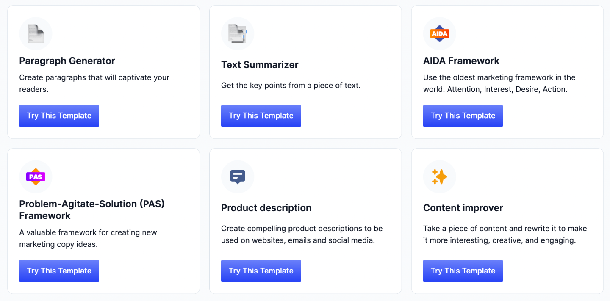Screen dimensions: 610x301
Task: Click the Content improver title
Action: pos(463,208)
